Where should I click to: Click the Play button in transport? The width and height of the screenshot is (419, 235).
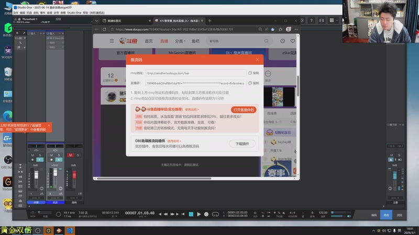[199, 214]
